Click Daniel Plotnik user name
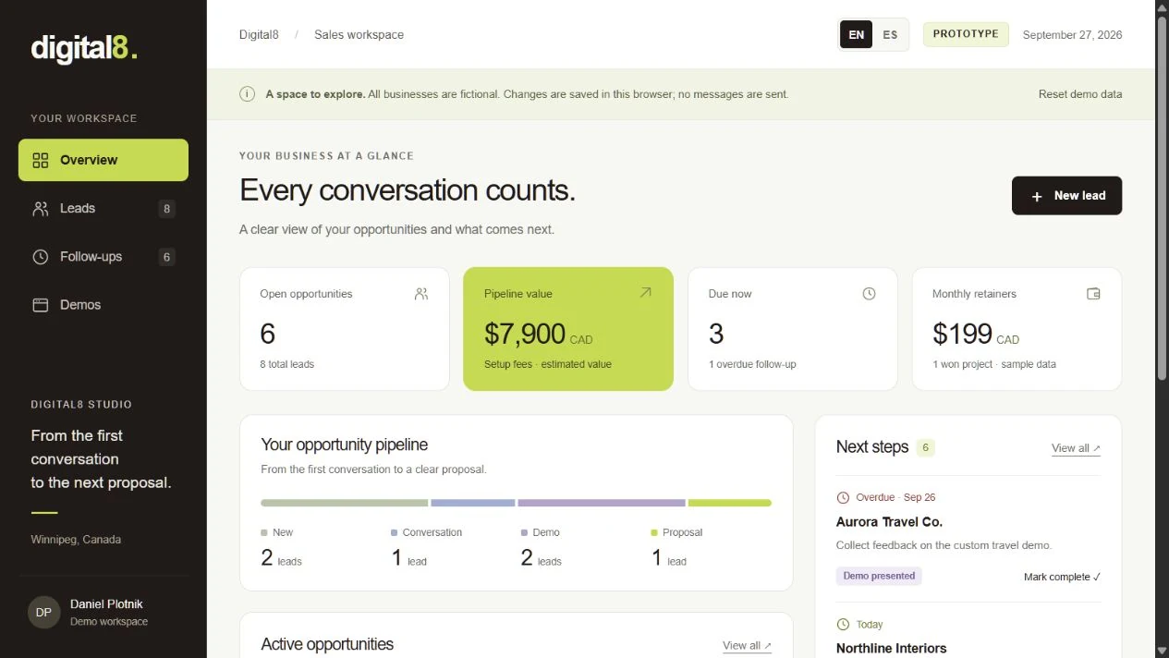 [x=106, y=604]
